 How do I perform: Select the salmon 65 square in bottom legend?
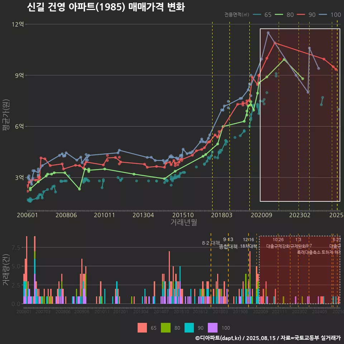(142, 328)
